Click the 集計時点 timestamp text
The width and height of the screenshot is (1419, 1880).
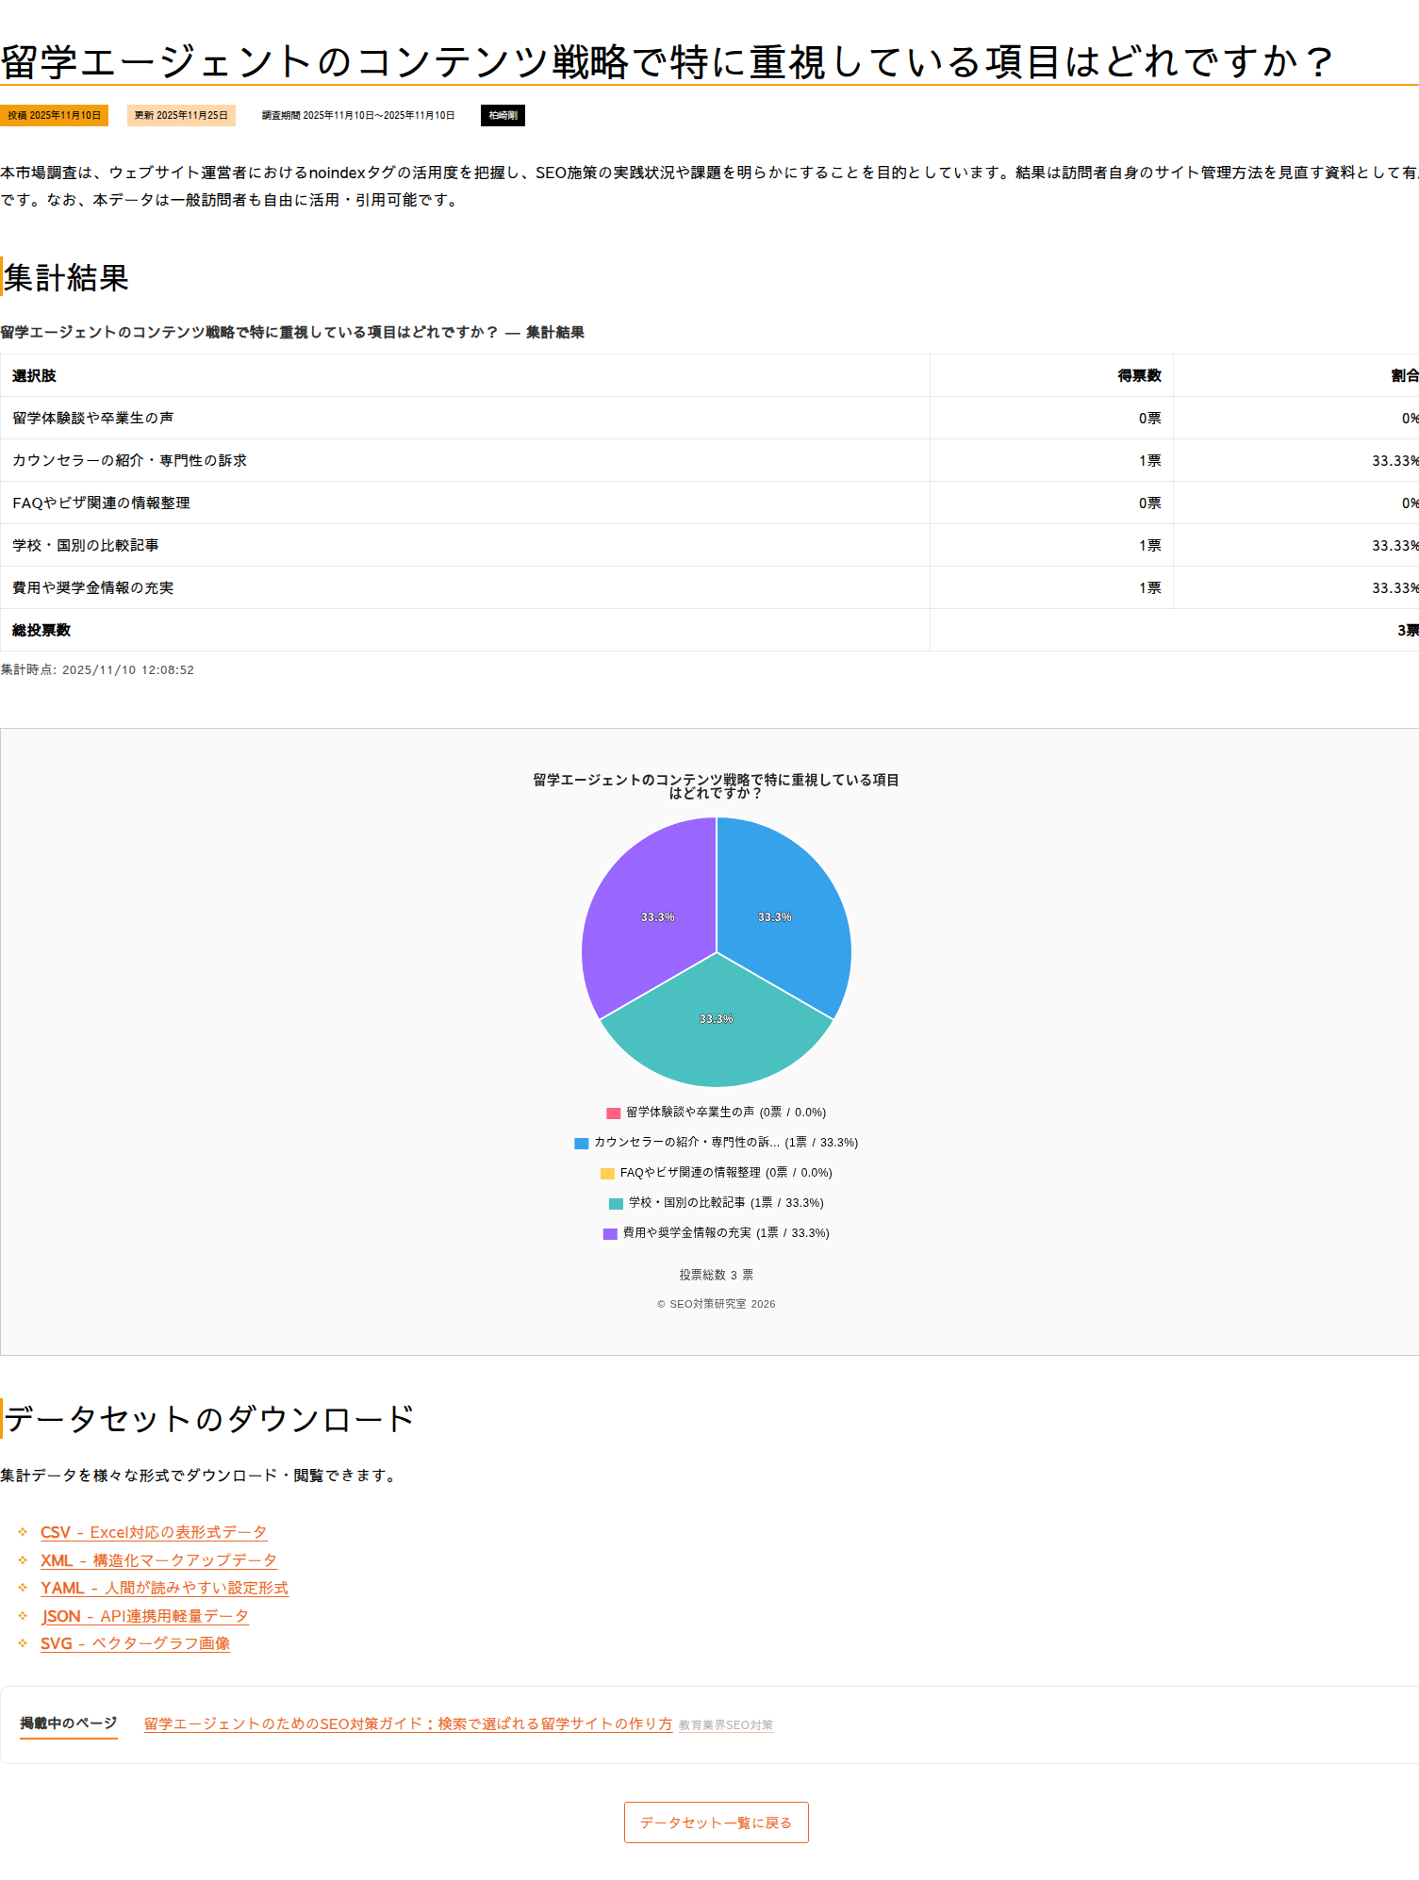point(97,669)
